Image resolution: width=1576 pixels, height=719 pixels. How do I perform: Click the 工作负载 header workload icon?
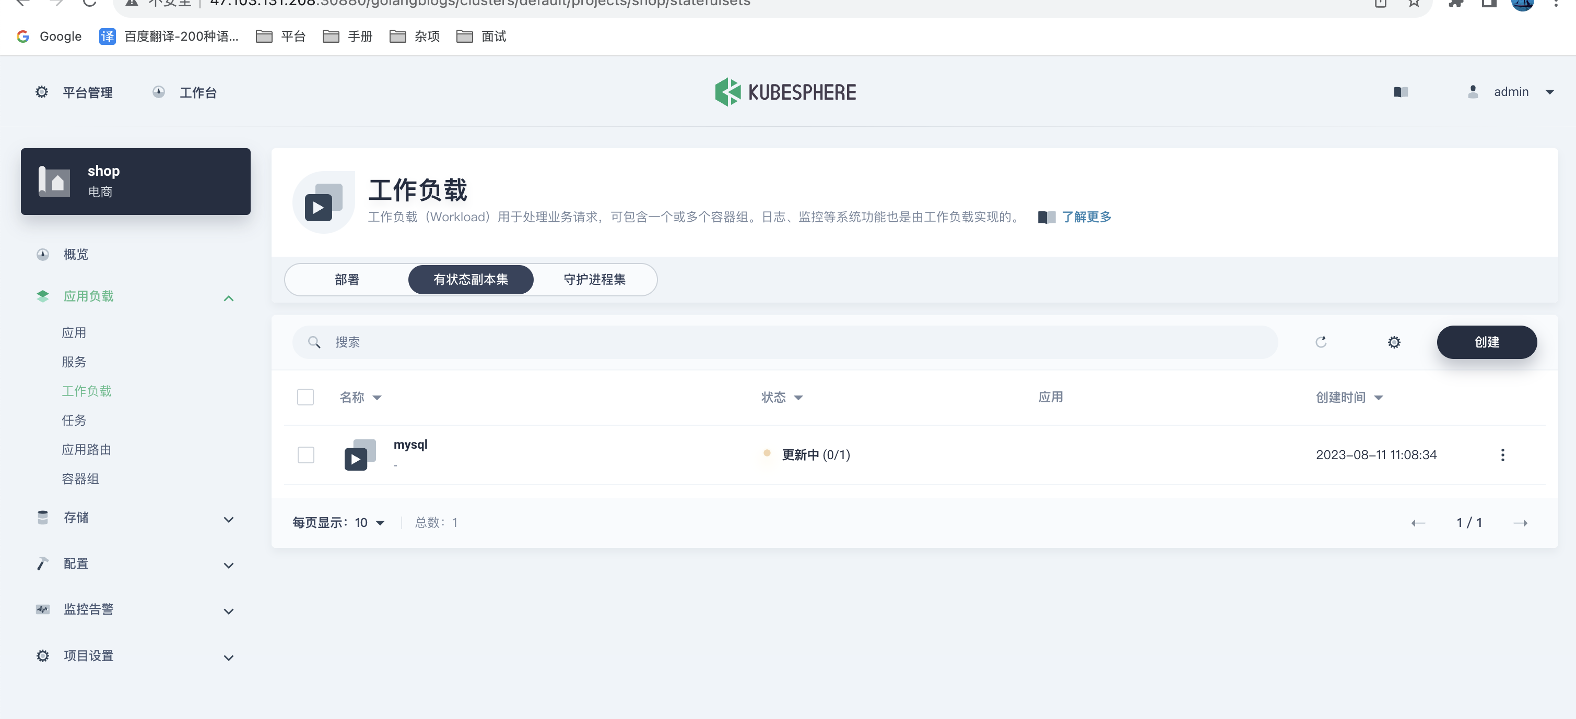(324, 202)
